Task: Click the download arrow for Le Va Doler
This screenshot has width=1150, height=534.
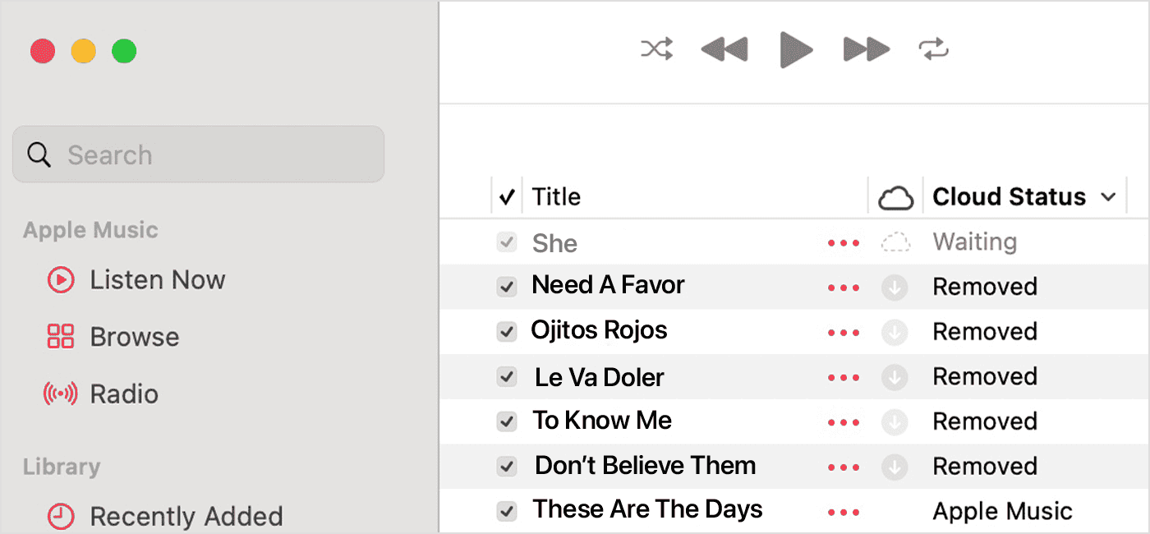Action: (895, 376)
